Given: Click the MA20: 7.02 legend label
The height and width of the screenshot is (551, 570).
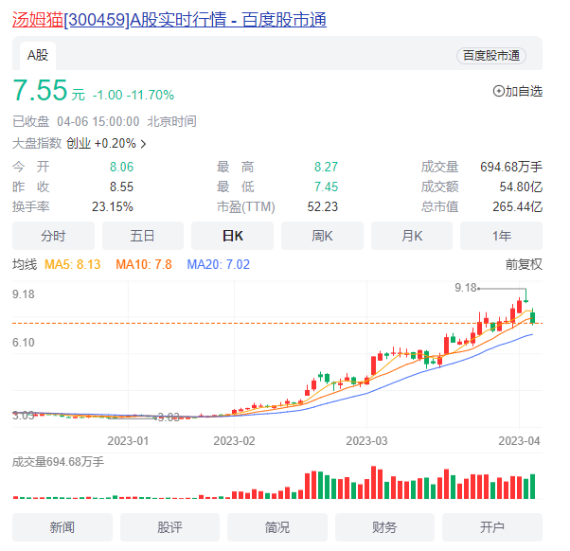Looking at the screenshot, I should [218, 264].
